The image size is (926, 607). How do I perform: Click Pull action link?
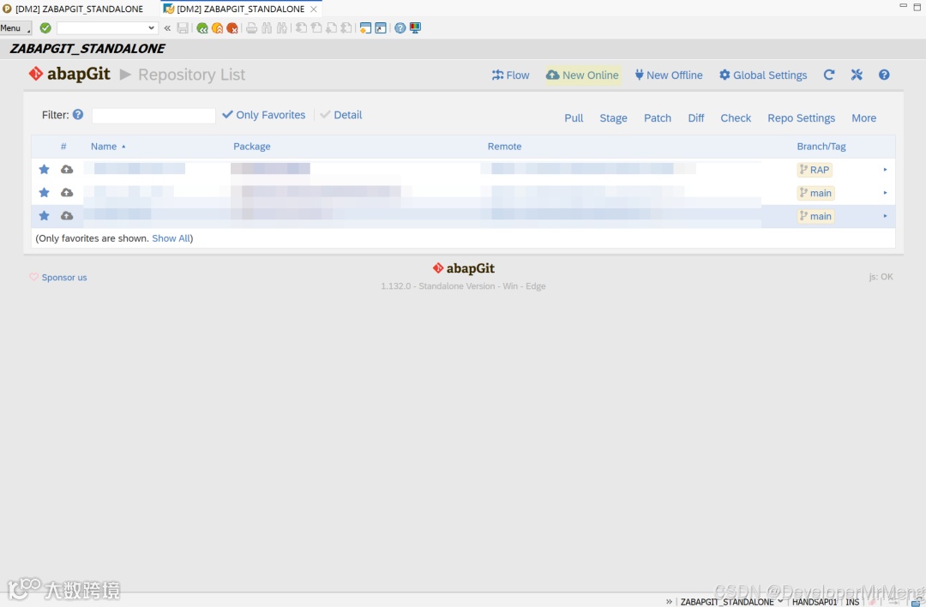pyautogui.click(x=574, y=118)
